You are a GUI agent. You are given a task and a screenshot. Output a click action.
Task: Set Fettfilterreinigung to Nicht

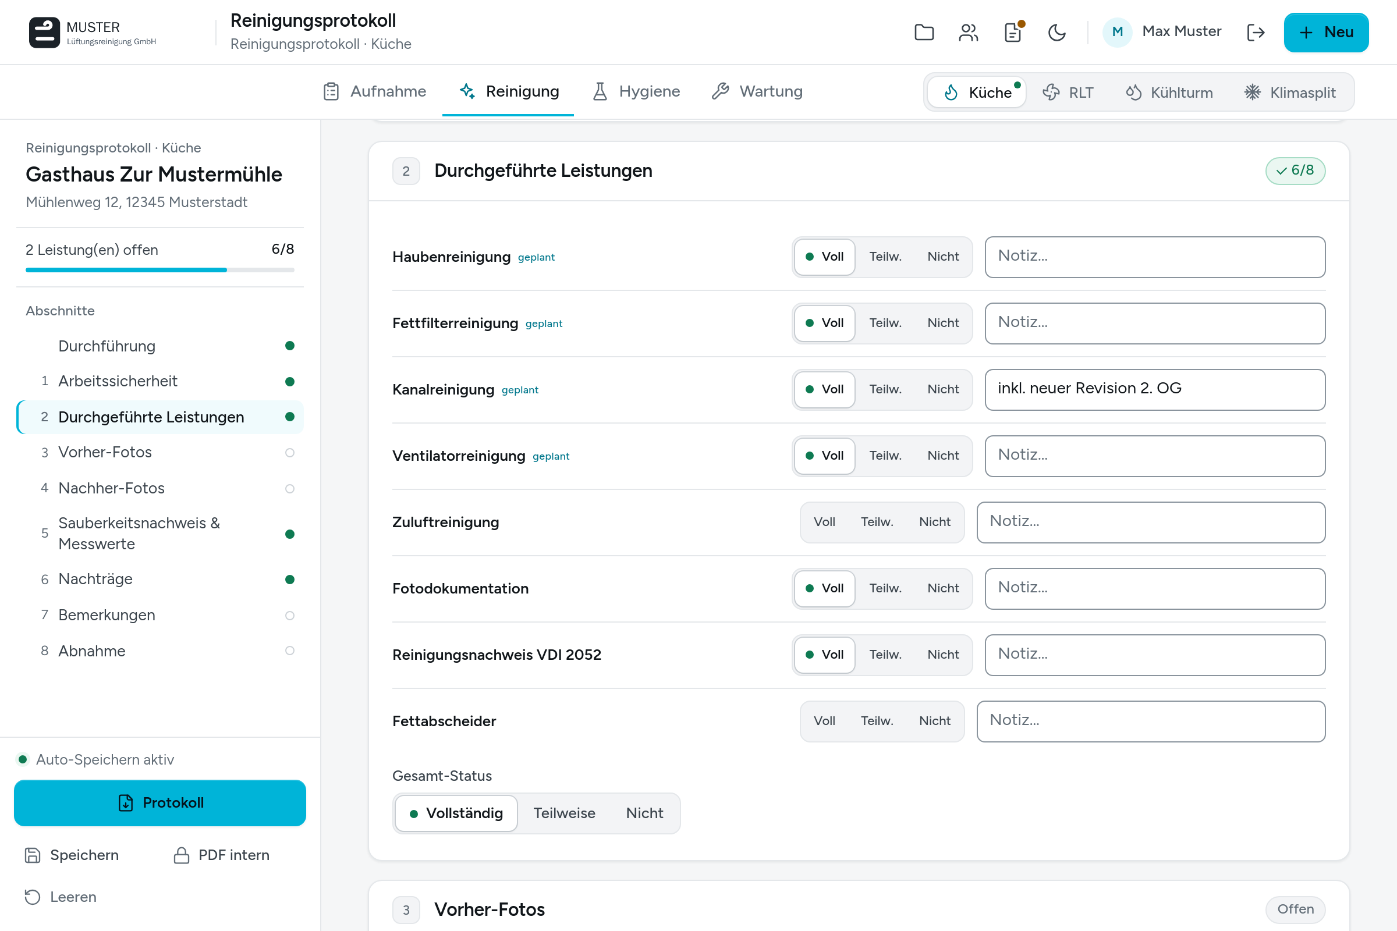[942, 323]
